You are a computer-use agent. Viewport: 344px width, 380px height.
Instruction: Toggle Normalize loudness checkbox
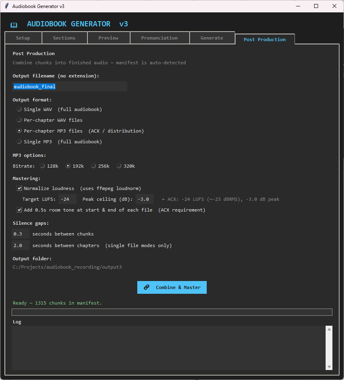(x=20, y=188)
